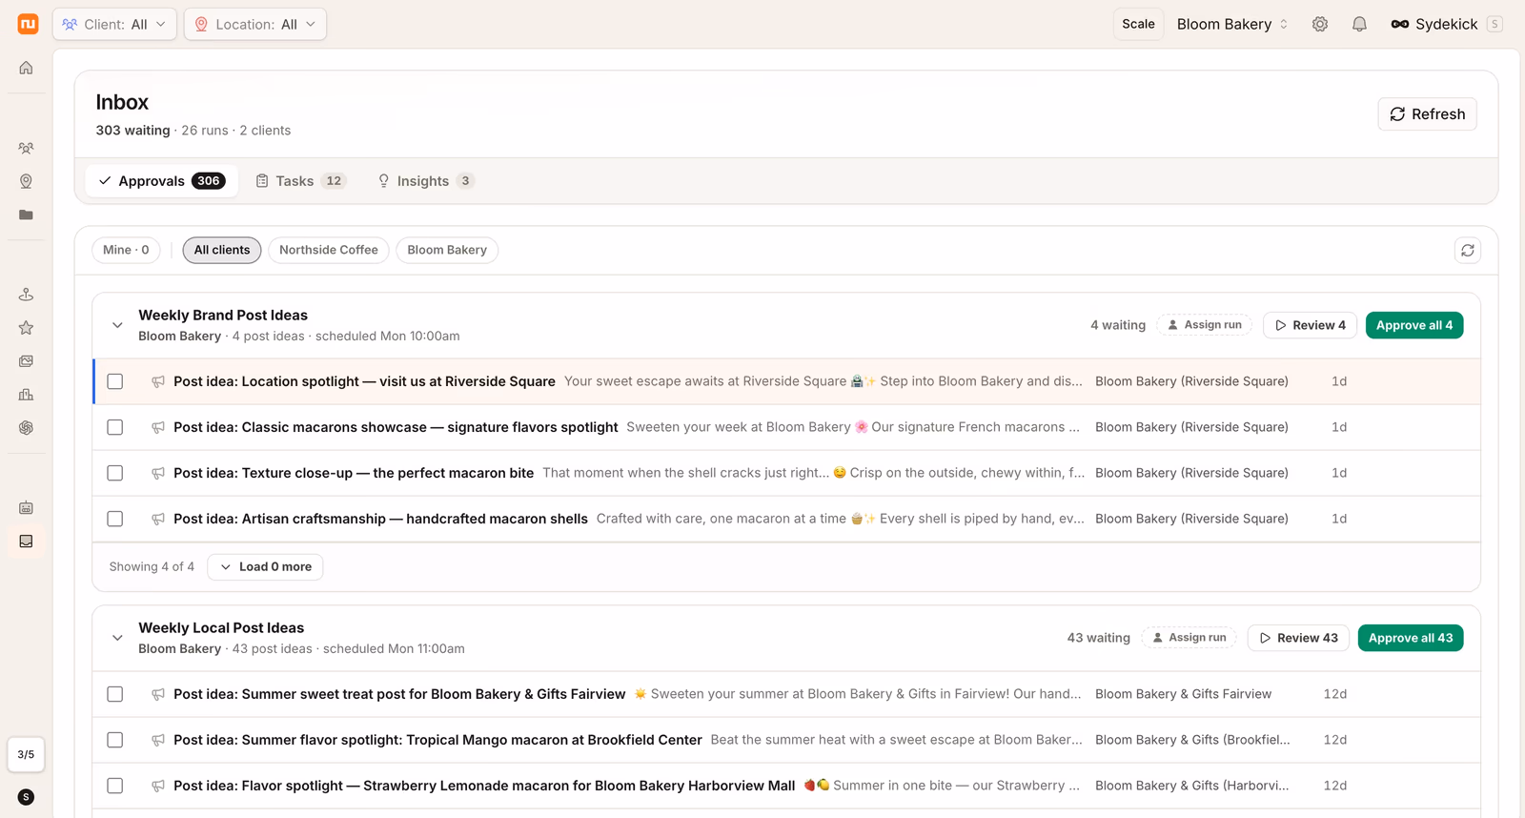This screenshot has height=818, width=1525.
Task: Click megaphone icon on Classic macarons post
Action: 158,427
